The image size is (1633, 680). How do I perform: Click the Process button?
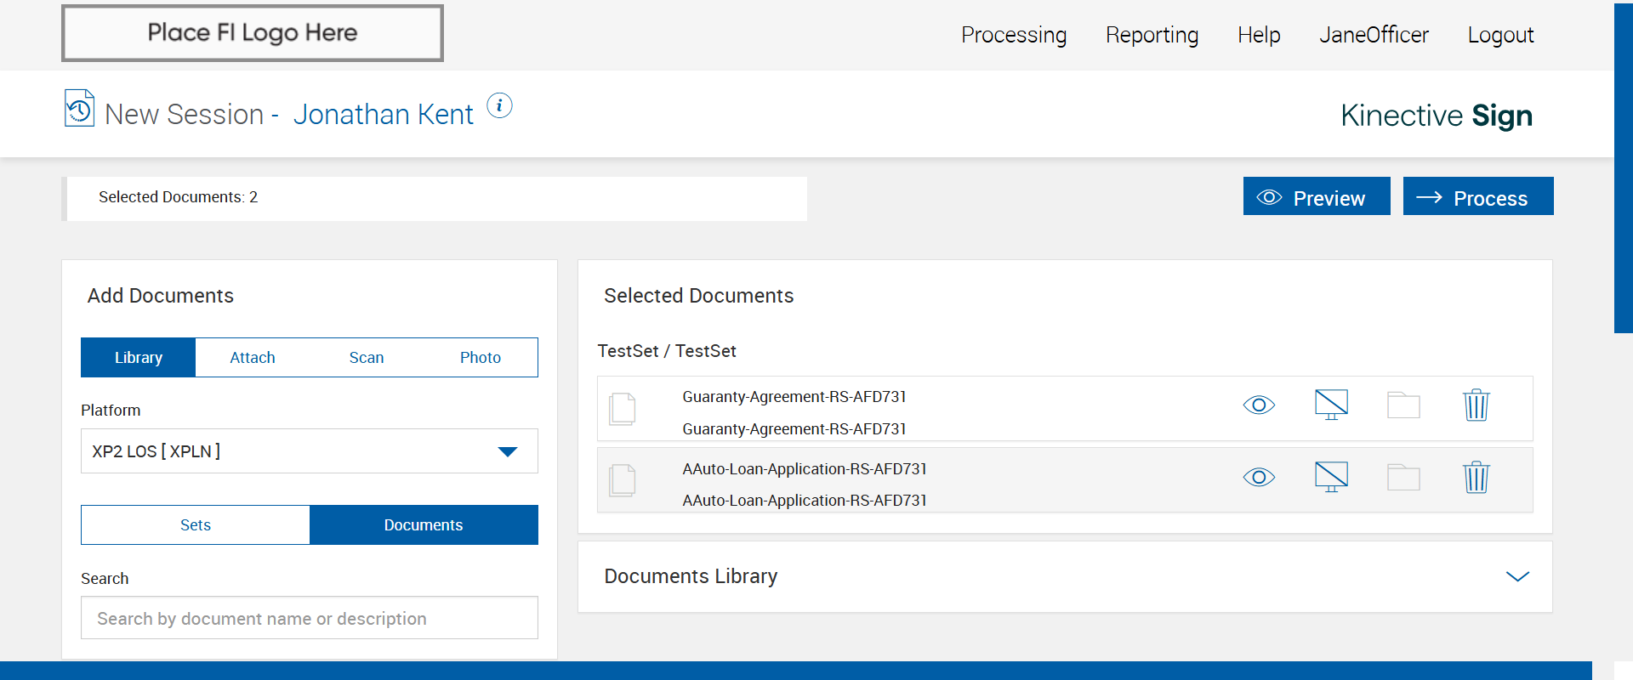click(x=1477, y=197)
